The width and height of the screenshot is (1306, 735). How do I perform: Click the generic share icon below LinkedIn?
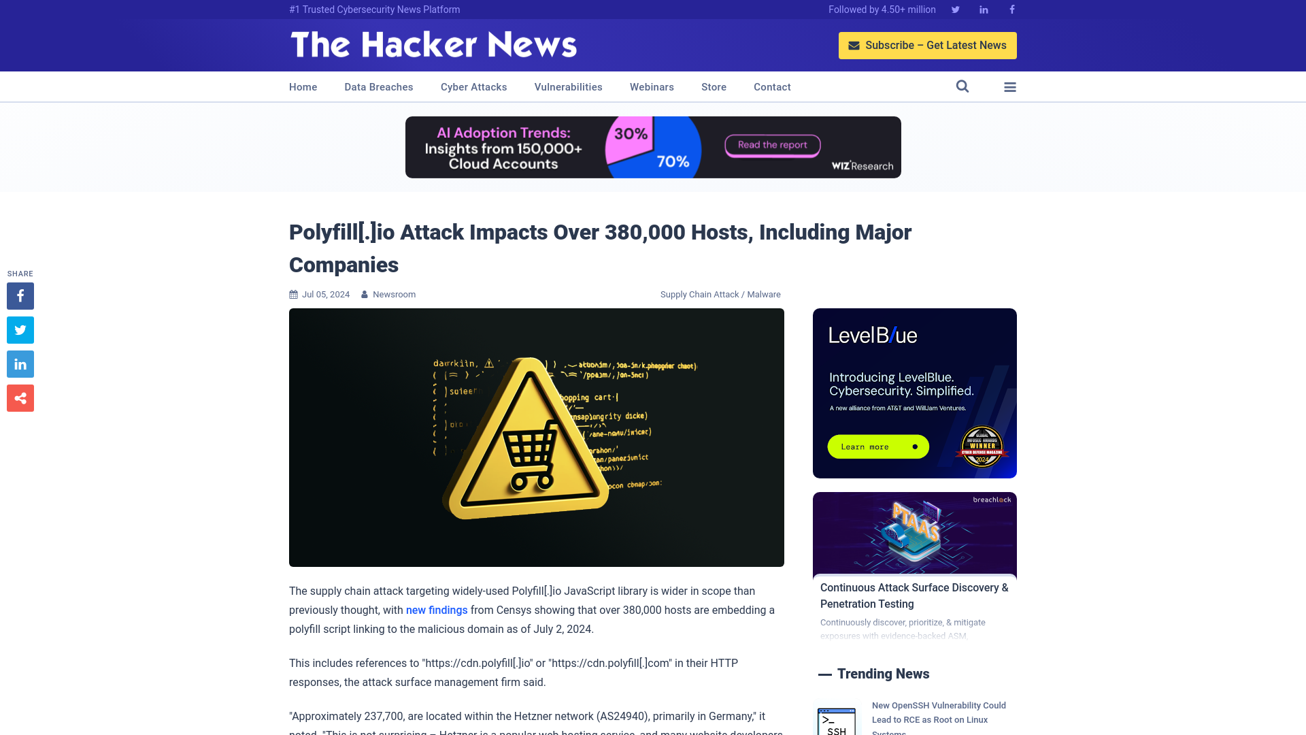click(x=20, y=397)
